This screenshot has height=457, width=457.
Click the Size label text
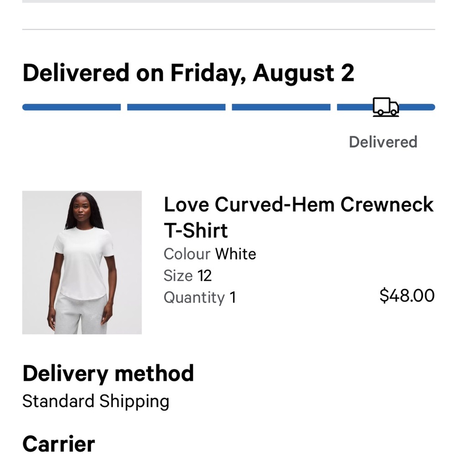178,276
